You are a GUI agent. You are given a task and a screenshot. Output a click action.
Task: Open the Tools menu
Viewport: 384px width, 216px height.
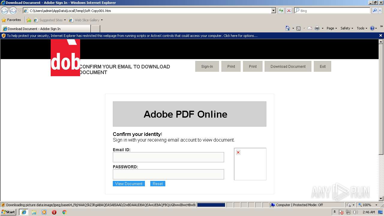(x=362, y=28)
